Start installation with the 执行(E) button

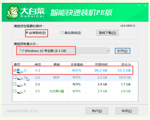tap(97, 111)
